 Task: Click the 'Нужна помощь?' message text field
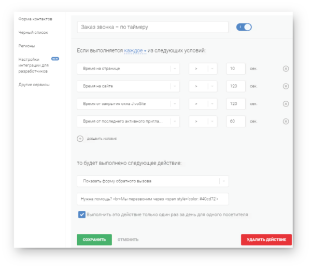153,199
